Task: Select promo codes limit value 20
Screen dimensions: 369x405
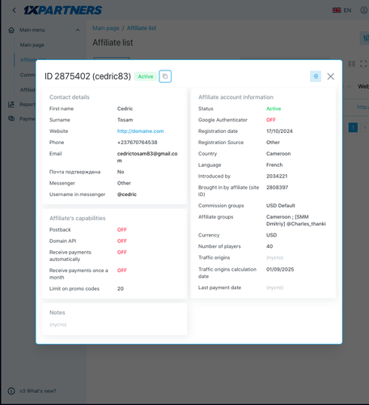Action: tap(121, 288)
